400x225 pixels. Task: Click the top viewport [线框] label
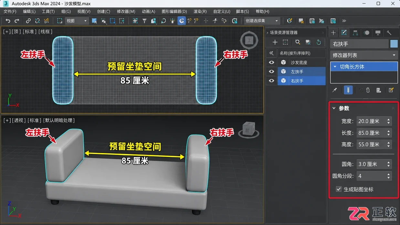coord(45,32)
